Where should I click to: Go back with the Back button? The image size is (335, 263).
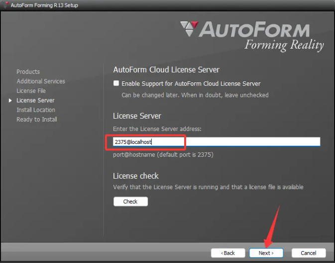[x=228, y=253]
